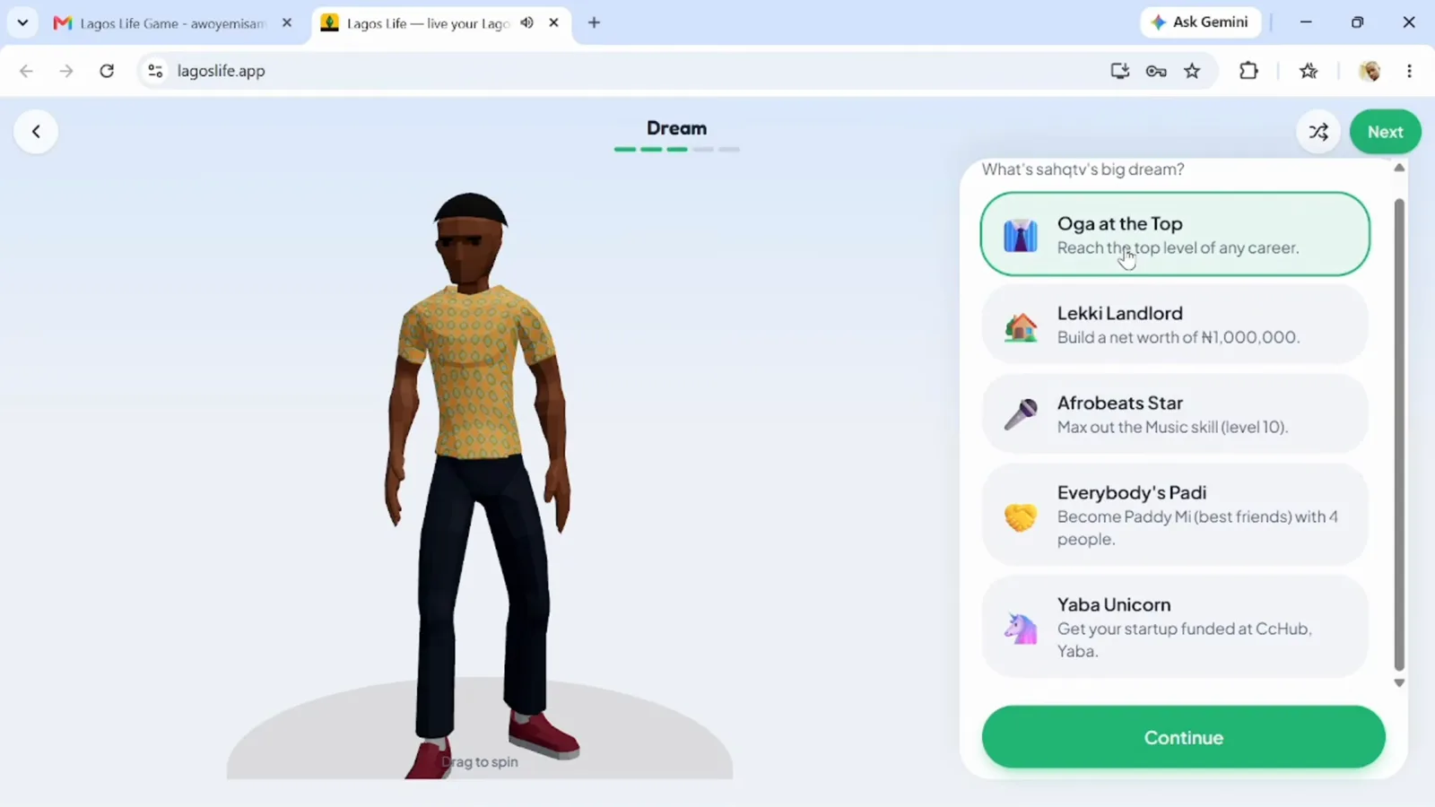Pick the Afrobeats Star dream option
Image resolution: width=1435 pixels, height=807 pixels.
[x=1175, y=414]
